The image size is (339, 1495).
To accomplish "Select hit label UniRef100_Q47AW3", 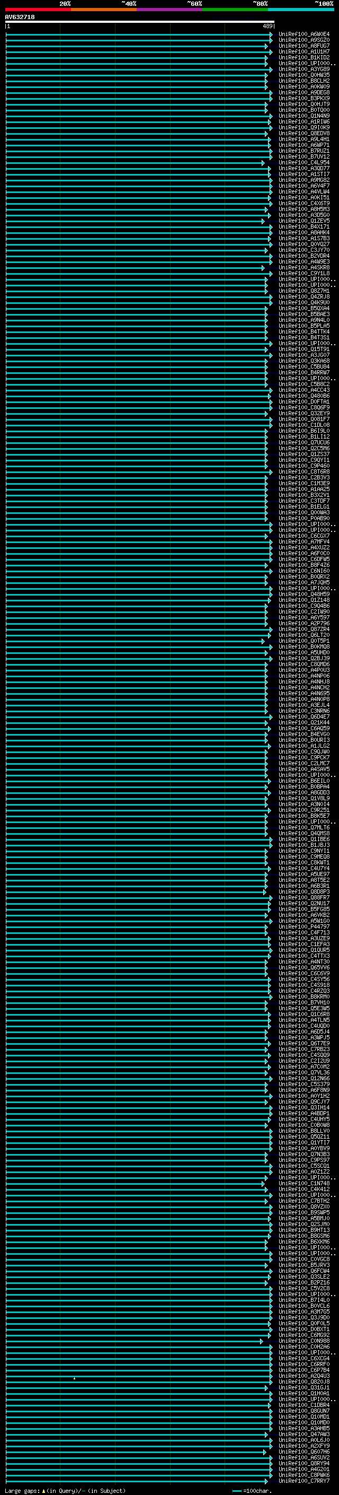I will click(x=304, y=1434).
